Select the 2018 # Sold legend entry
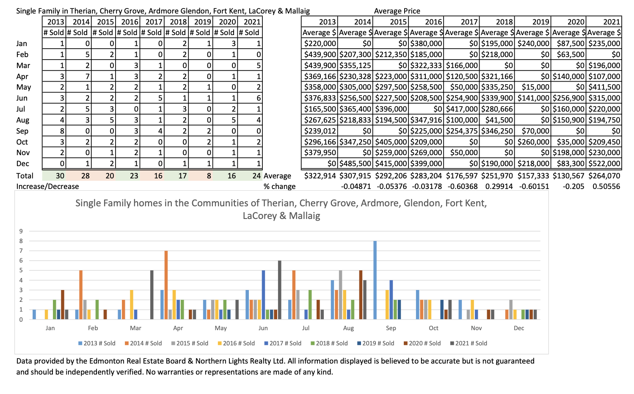 (329, 343)
